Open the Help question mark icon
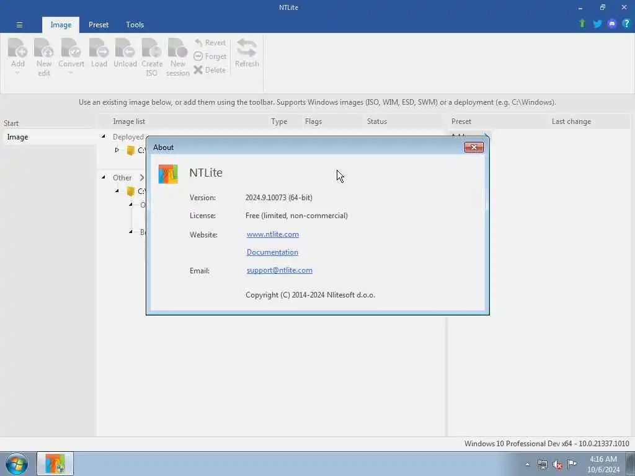The height and width of the screenshot is (476, 635). pyautogui.click(x=626, y=24)
